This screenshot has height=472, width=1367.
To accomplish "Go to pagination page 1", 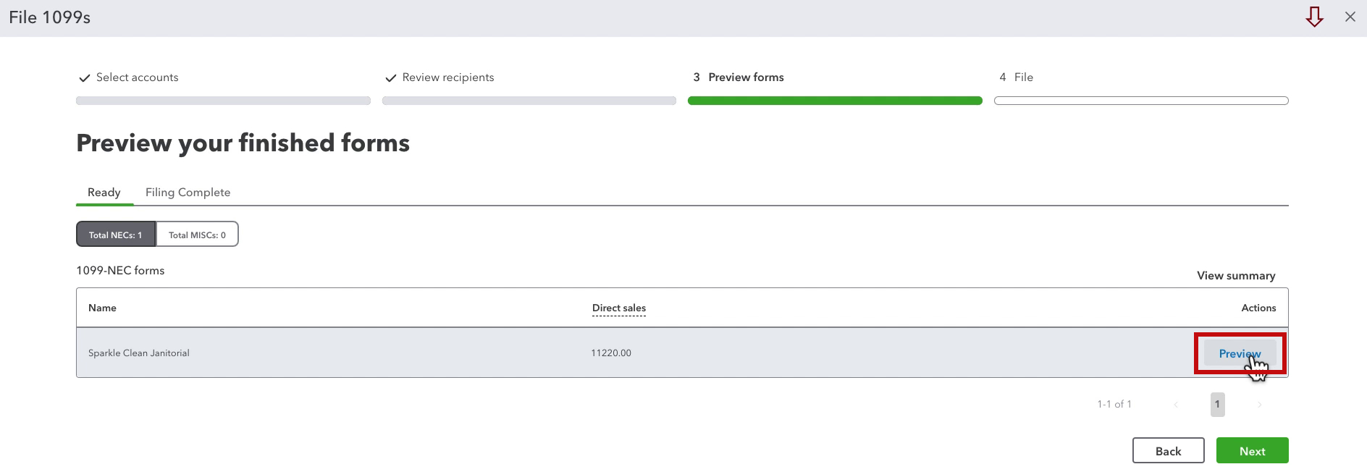I will coord(1217,404).
